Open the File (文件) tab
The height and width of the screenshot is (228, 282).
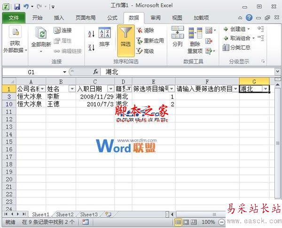(14, 18)
